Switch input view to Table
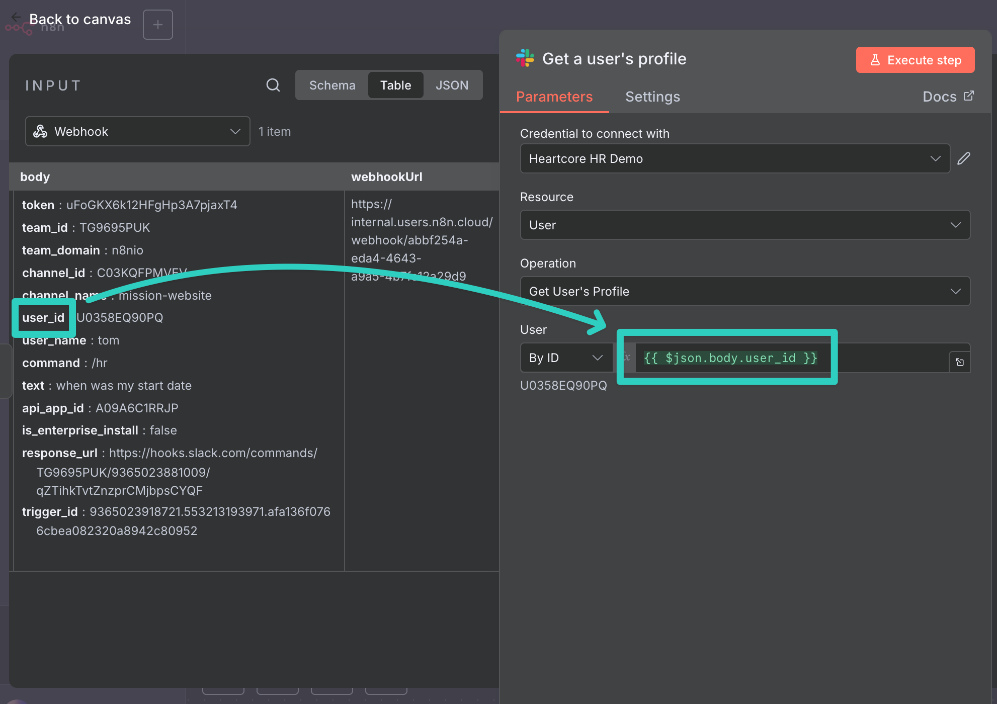 [395, 85]
